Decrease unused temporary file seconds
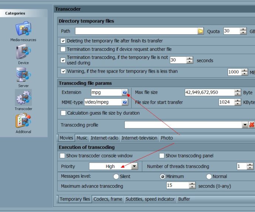The height and width of the screenshot is (212, 255). point(190,62)
